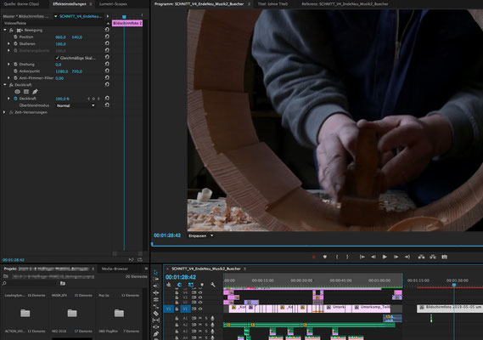
Task: Click Mark Out button in program monitor
Action: [347, 257]
